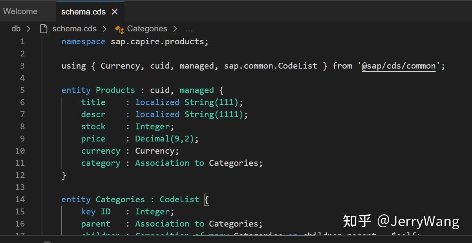The height and width of the screenshot is (243, 472).
Task: Click the breadcrumb ellipsis item
Action: point(189,29)
